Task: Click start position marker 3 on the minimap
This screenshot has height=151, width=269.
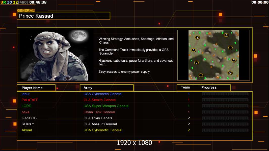Action: [x=194, y=50]
